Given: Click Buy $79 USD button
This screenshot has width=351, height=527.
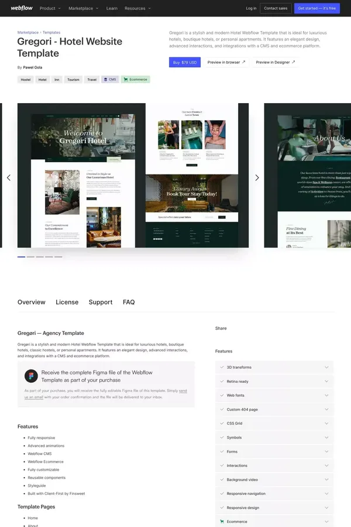Looking at the screenshot, I should tap(185, 62).
